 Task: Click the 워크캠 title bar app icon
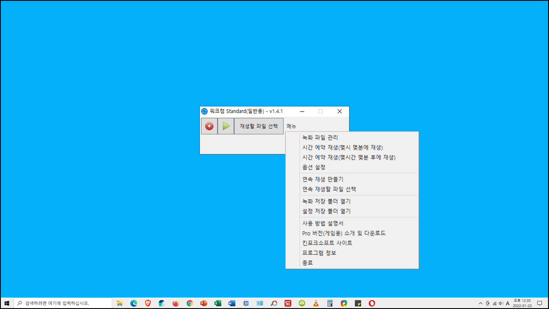tap(205, 111)
